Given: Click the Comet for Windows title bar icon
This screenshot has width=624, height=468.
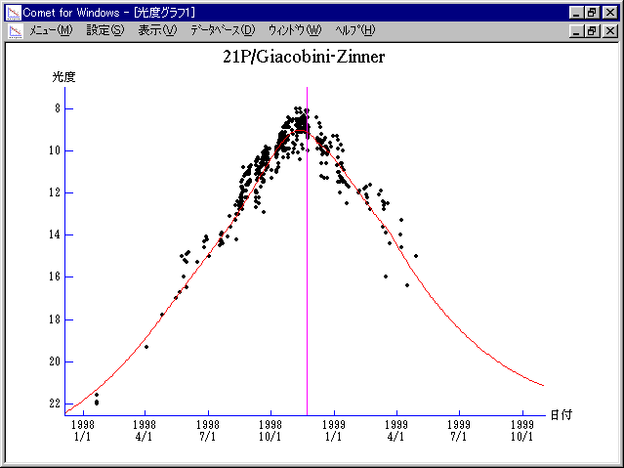Looking at the screenshot, I should [x=14, y=12].
